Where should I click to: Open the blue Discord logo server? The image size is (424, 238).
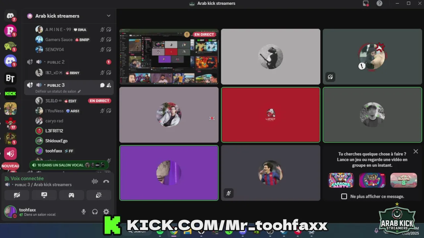[10, 61]
